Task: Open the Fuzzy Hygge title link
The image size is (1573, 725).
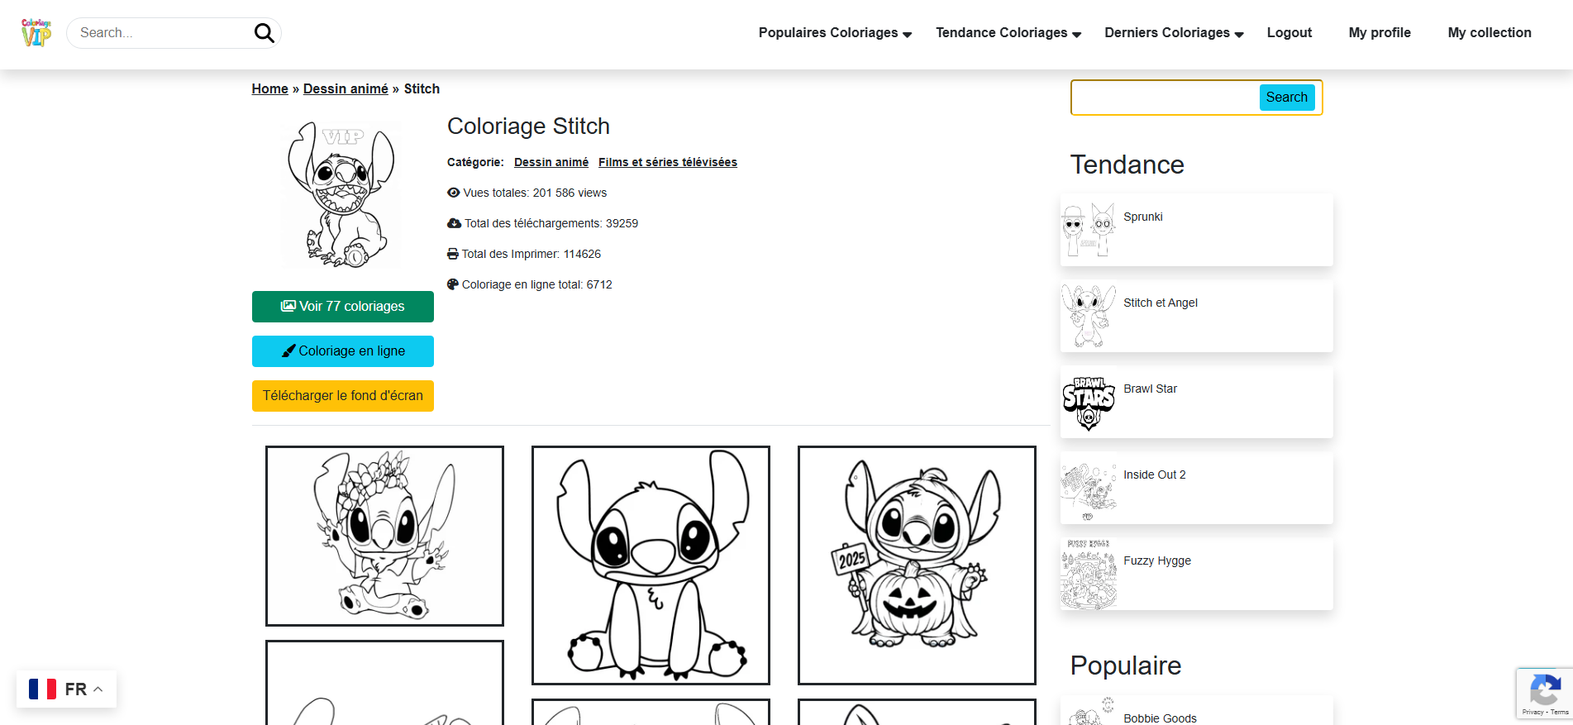Action: pos(1157,560)
